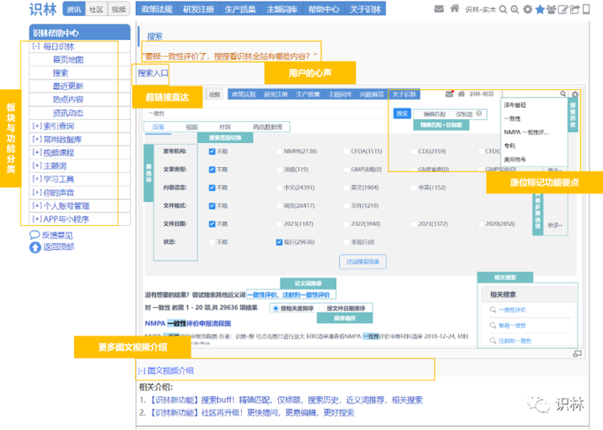
Task: Expand the 常用数据库 section
Action: tap(37, 139)
